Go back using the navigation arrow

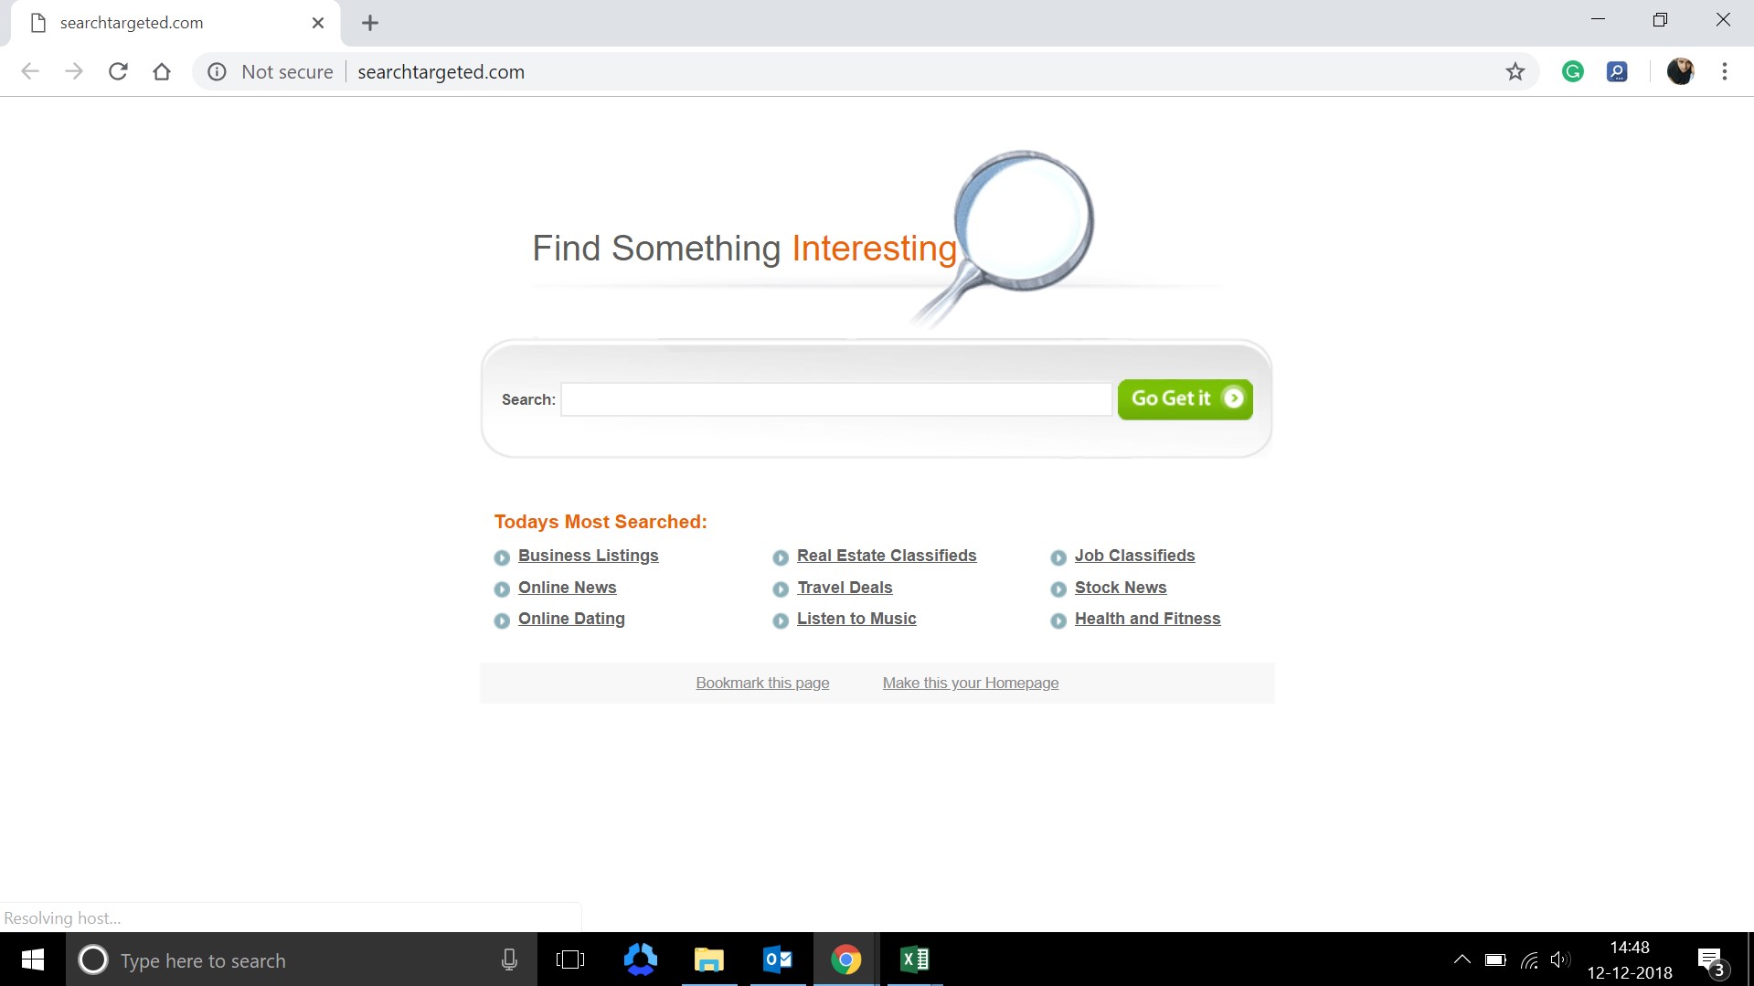(x=30, y=71)
